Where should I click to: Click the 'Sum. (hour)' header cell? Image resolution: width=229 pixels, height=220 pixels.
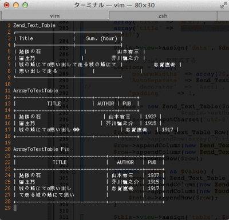point(101,38)
